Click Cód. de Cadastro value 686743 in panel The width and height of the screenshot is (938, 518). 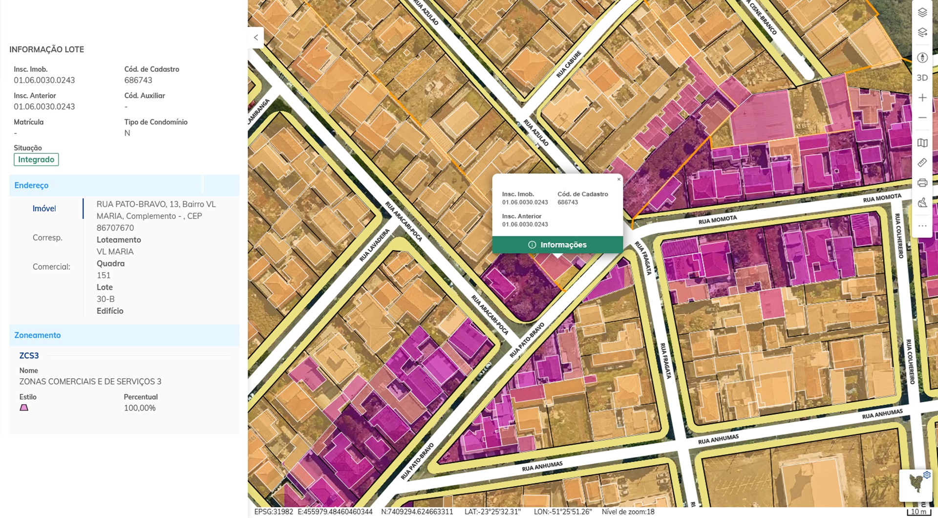click(x=138, y=80)
